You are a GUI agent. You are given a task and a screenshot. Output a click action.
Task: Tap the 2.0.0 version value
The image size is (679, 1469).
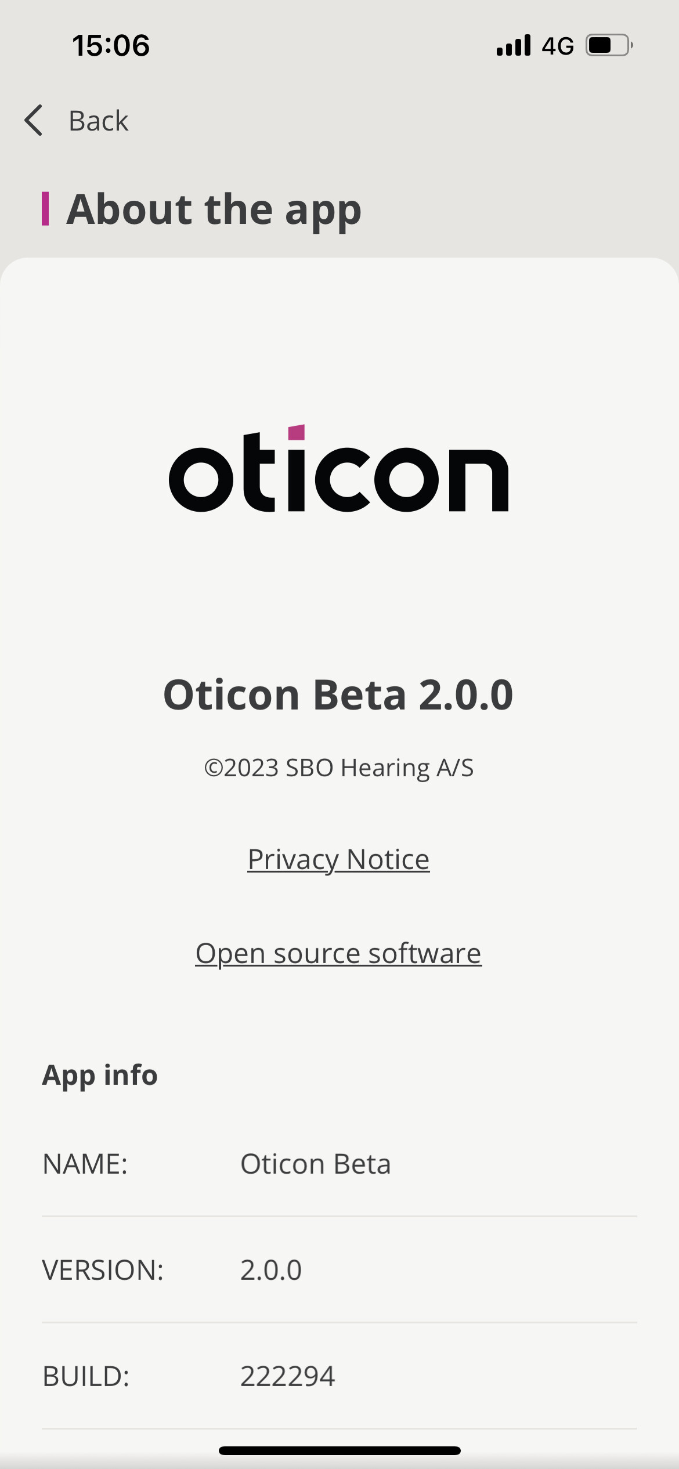[271, 1270]
